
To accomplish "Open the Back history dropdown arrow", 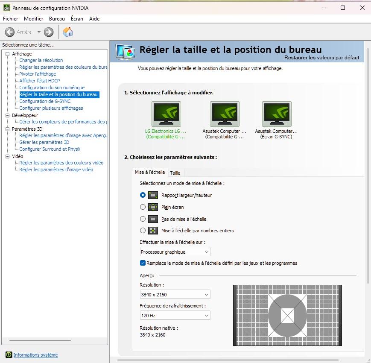I will pyautogui.click(x=39, y=32).
